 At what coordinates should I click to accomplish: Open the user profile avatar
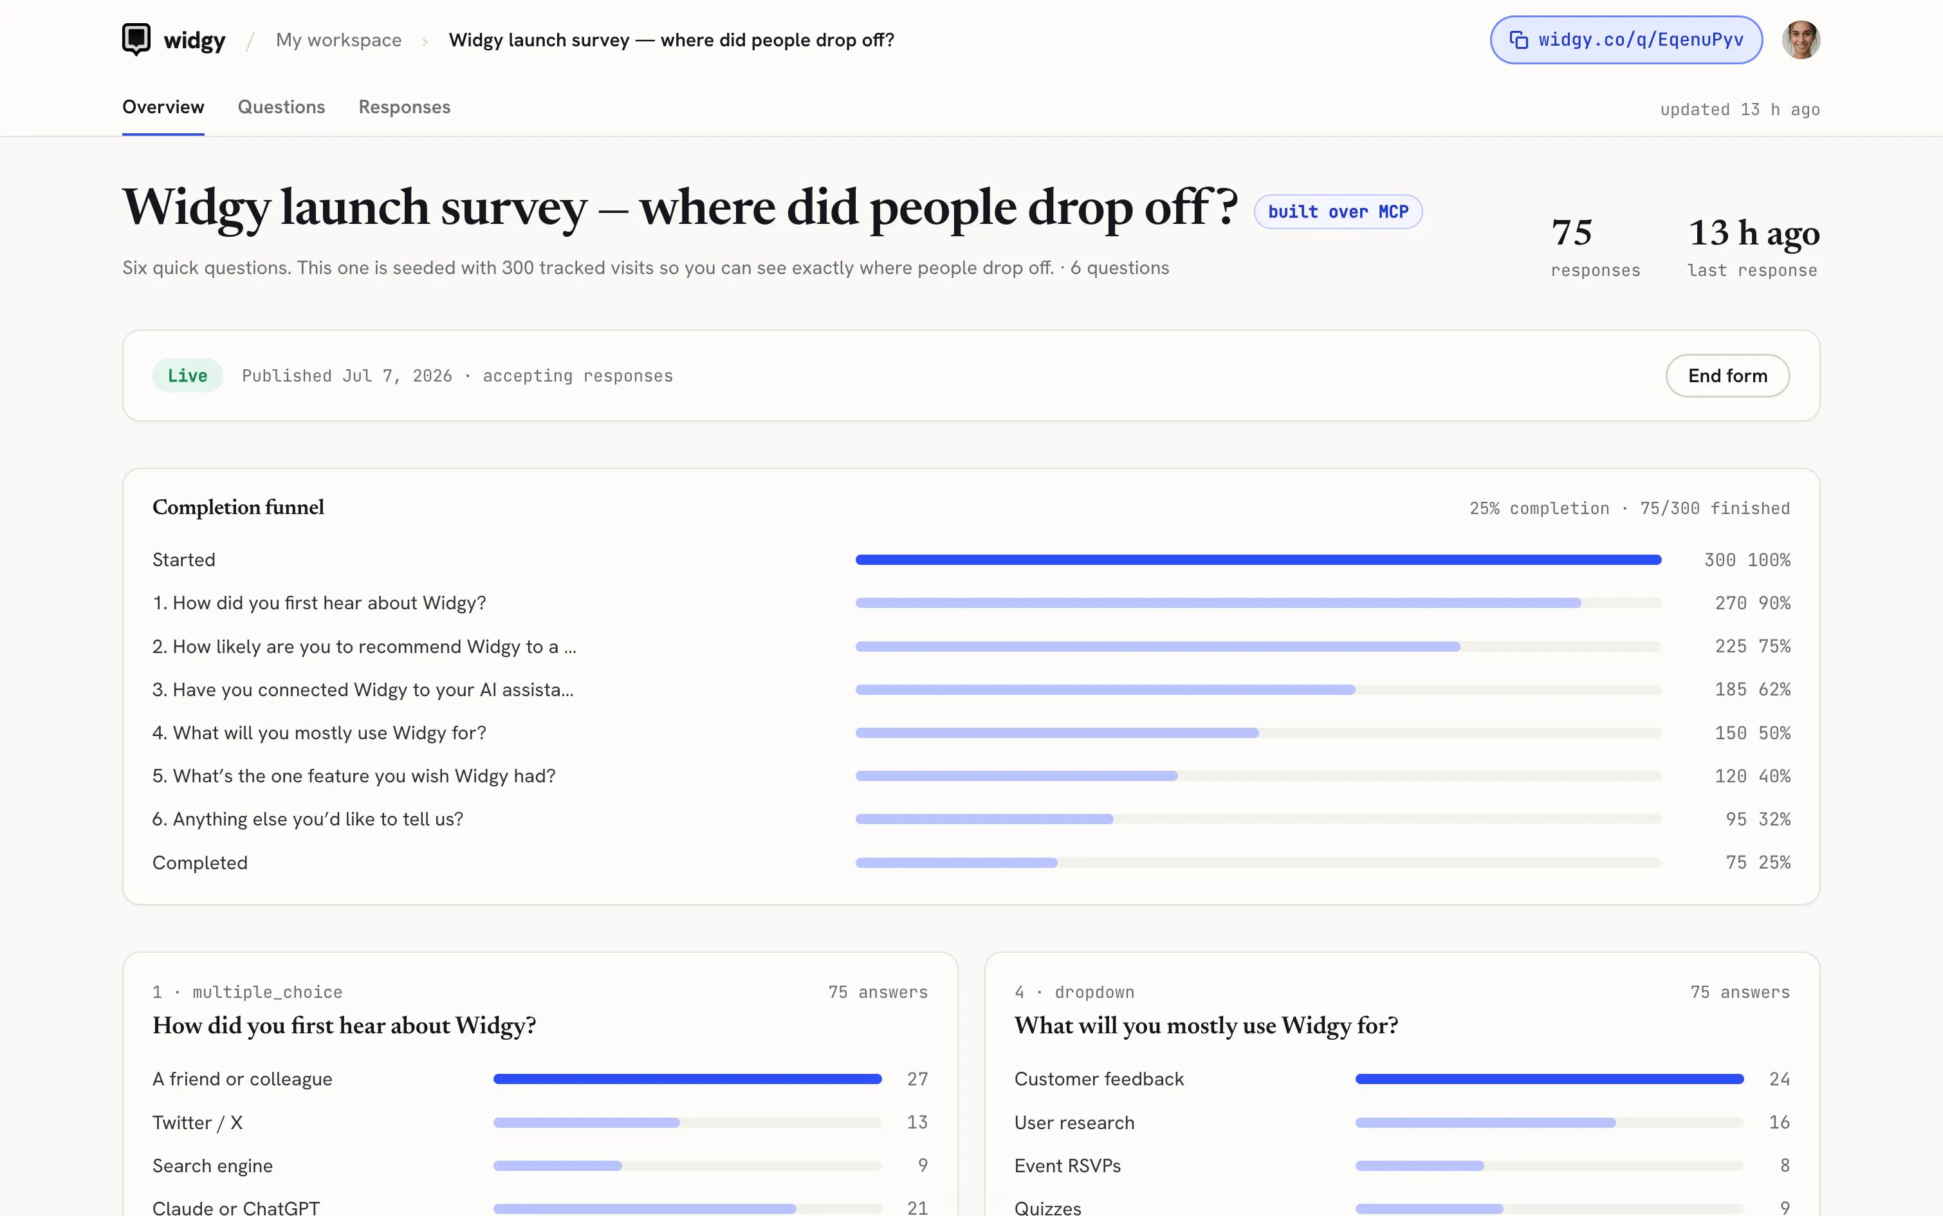pos(1801,39)
